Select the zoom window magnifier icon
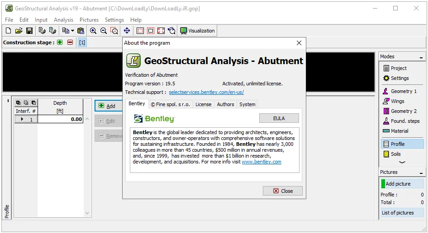Viewport: 428px width, 233px height. tap(114, 31)
